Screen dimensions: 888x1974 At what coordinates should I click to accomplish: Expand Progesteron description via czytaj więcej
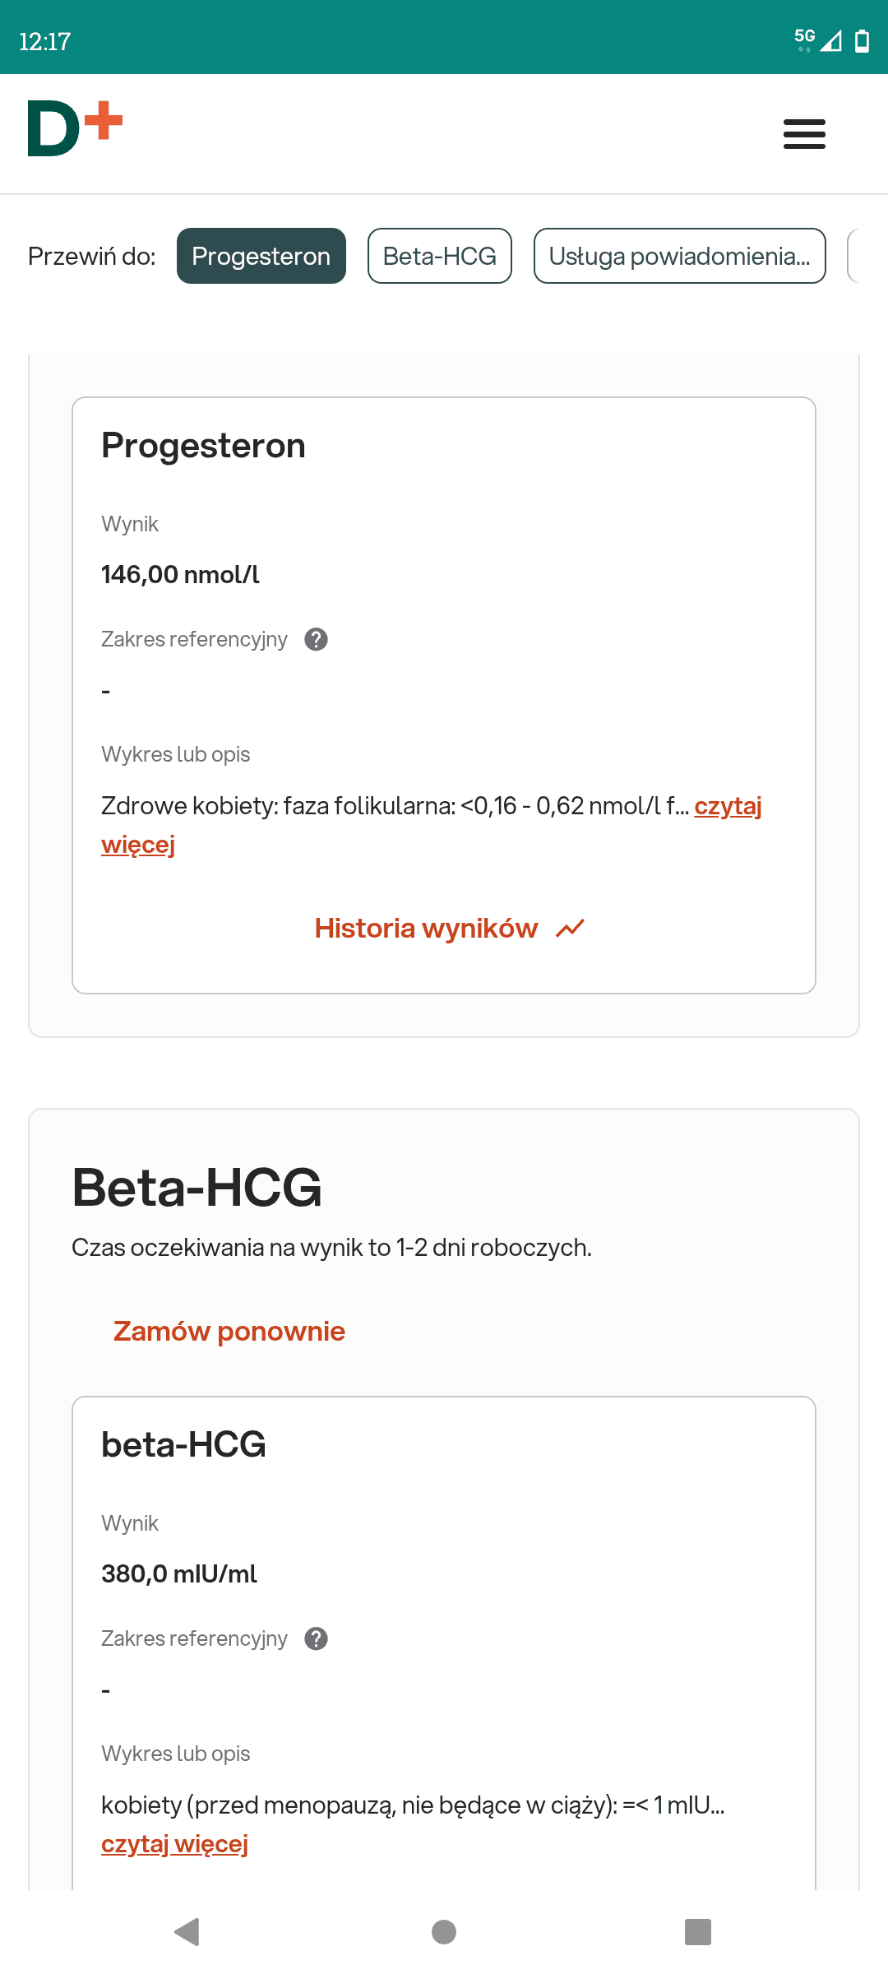point(728,806)
